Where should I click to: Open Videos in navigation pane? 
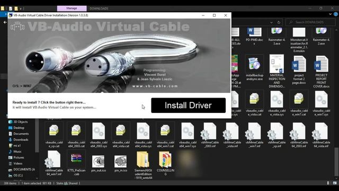15,163
